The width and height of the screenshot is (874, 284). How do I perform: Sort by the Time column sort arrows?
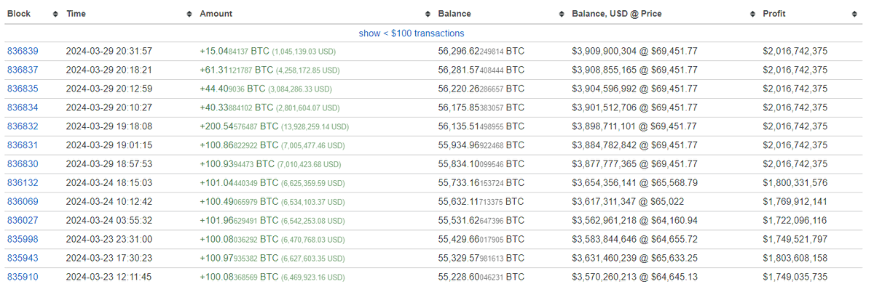(189, 14)
